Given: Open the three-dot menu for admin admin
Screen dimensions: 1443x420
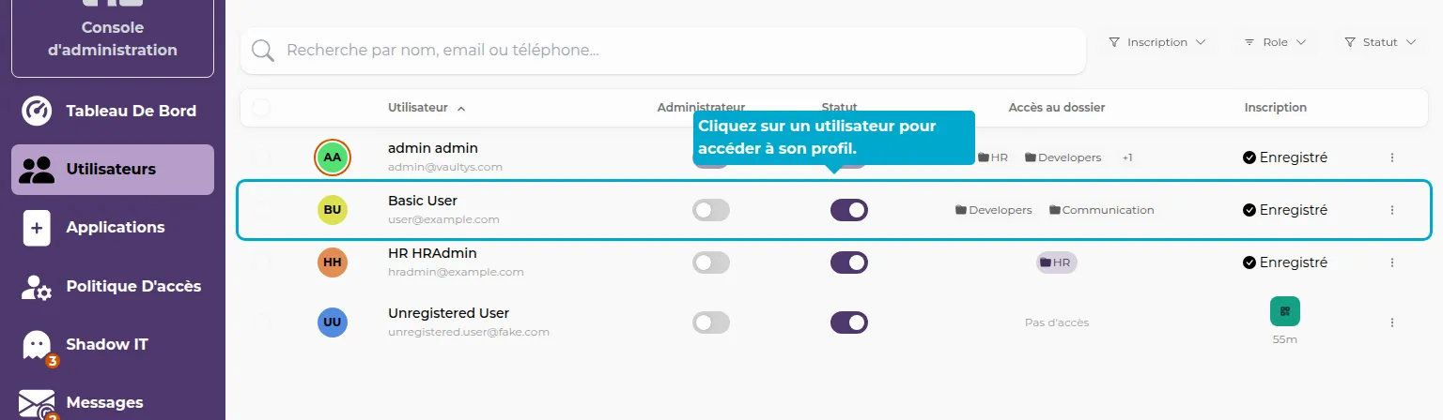Looking at the screenshot, I should pos(1391,157).
